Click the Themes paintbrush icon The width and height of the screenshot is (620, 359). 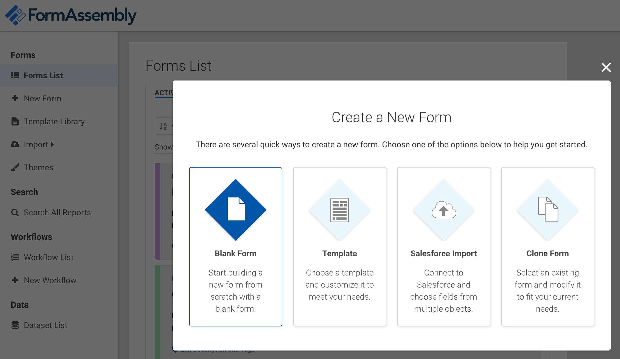15,167
